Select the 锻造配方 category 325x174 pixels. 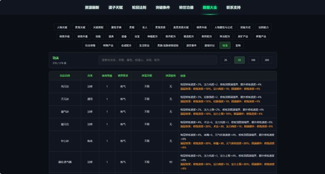pos(189,36)
